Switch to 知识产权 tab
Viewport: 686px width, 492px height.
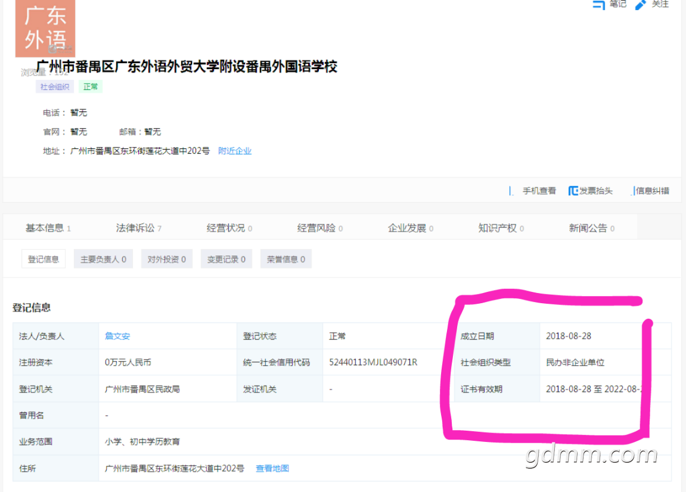tap(501, 228)
